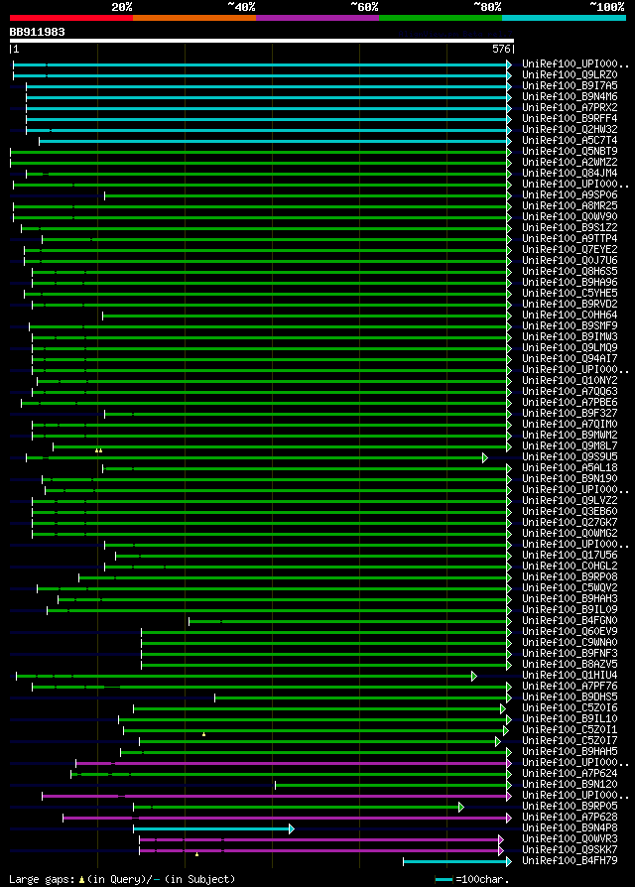Select the UniRef100_B8AZV5 label
635x887 pixels.
(570, 665)
